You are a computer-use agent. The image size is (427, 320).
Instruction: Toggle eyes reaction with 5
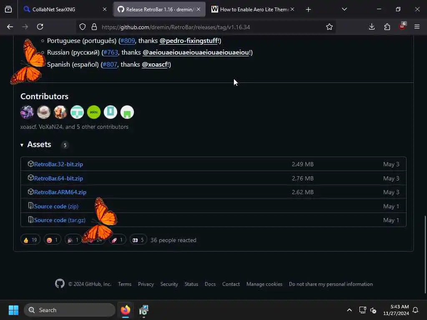138,240
